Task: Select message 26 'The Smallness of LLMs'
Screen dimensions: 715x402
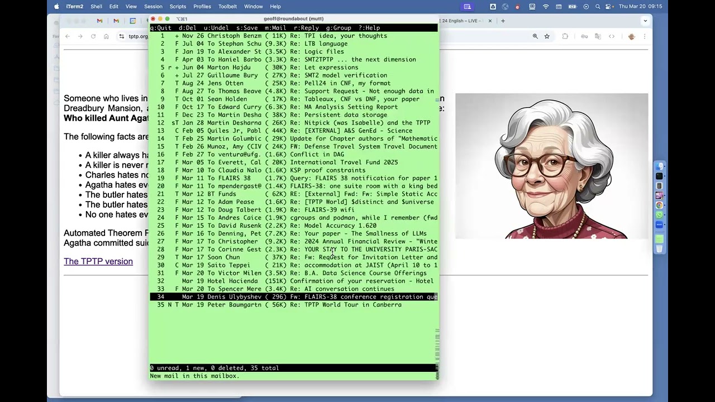Action: (294, 233)
